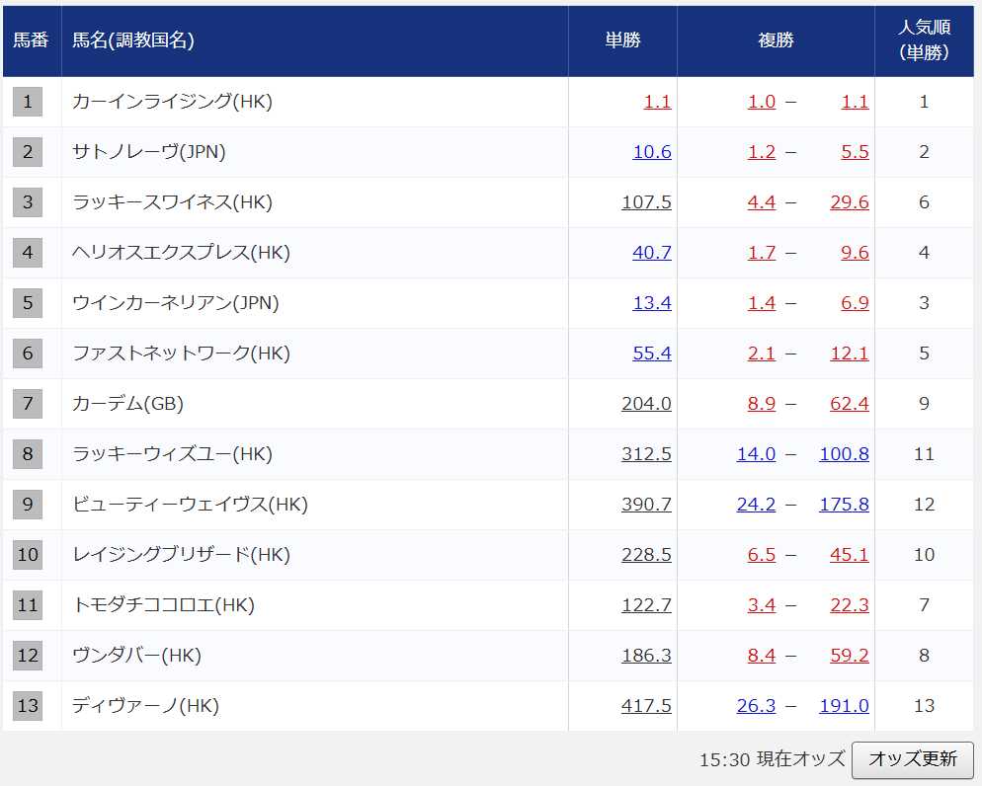Screen dimensions: 982x786
Task: Select horse name ヘリオスエクスプレス(HK)
Action: [181, 253]
